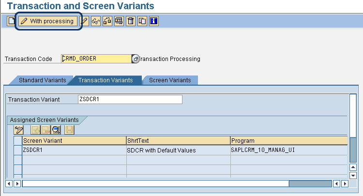Click the Program column header
Viewport: 363px width, 196px height.
click(x=288, y=140)
